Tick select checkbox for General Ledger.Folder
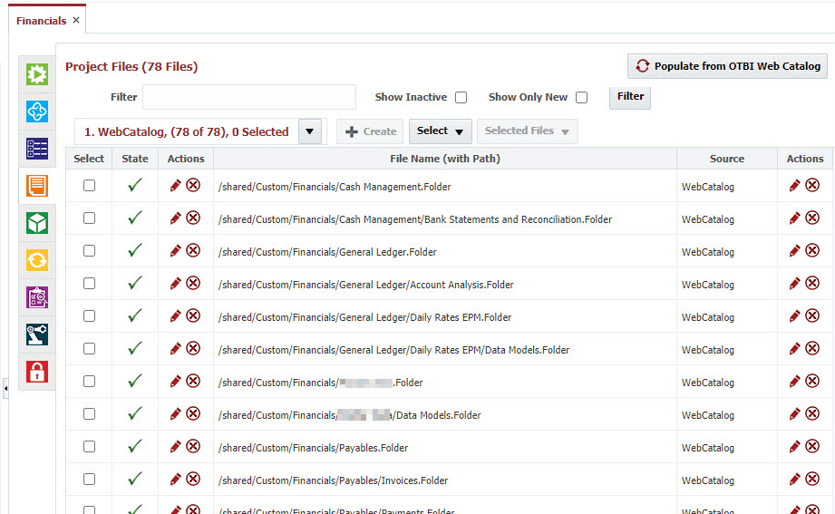The image size is (835, 514). 90,251
